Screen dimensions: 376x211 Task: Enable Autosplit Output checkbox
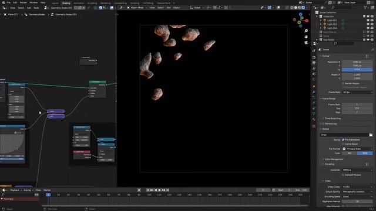click(343, 175)
